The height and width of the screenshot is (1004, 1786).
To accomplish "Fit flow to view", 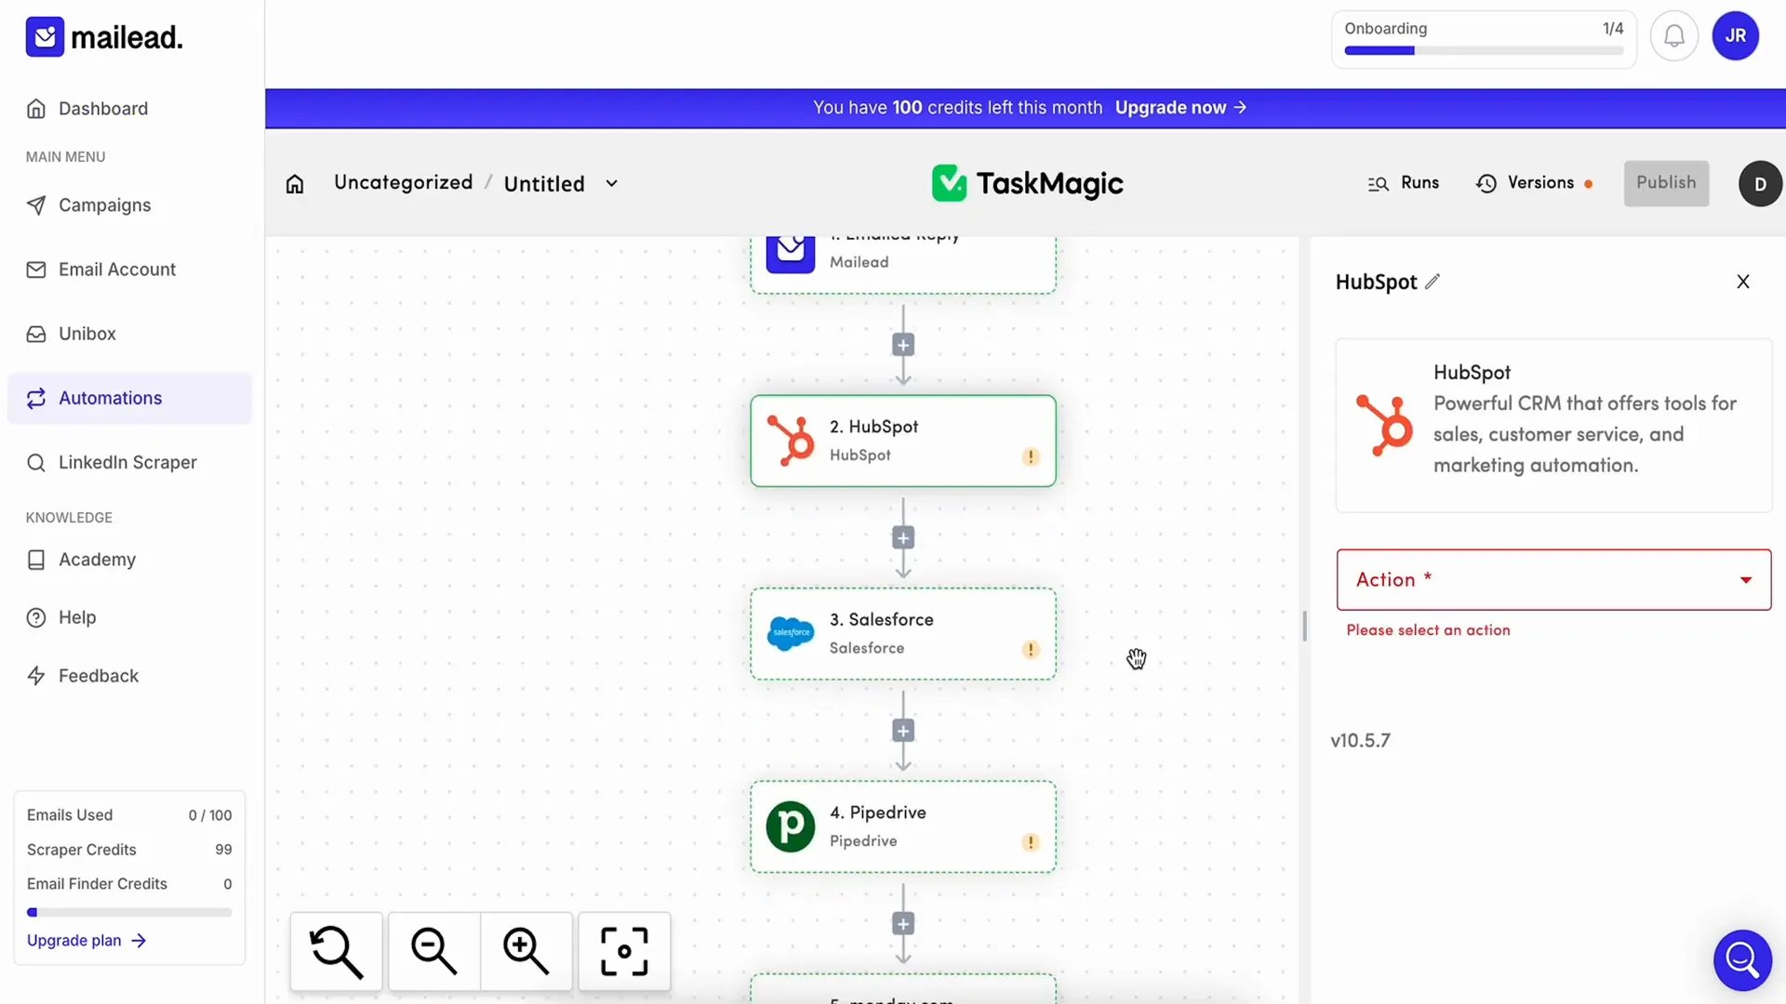I will coord(624,952).
